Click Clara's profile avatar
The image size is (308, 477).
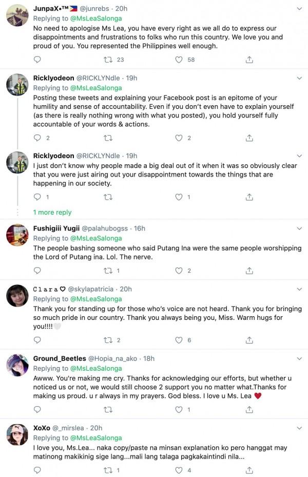(17, 295)
